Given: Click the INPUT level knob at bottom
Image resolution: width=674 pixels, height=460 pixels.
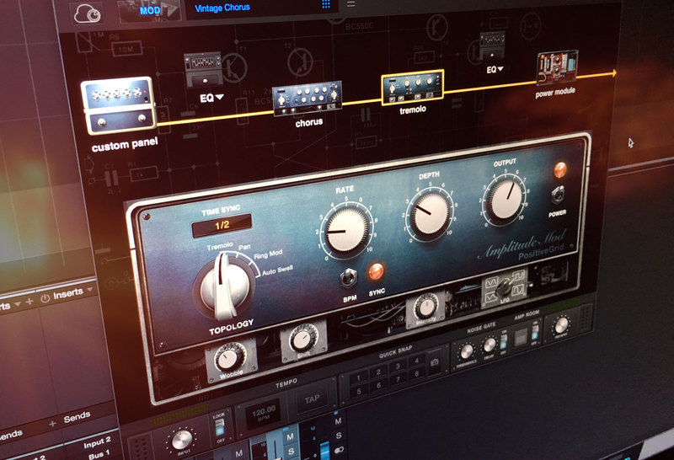Looking at the screenshot, I should click(x=181, y=441).
